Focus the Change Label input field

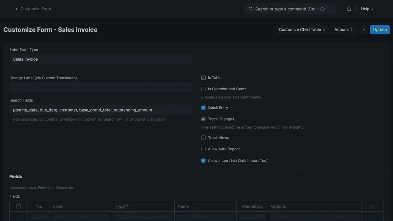click(100, 88)
